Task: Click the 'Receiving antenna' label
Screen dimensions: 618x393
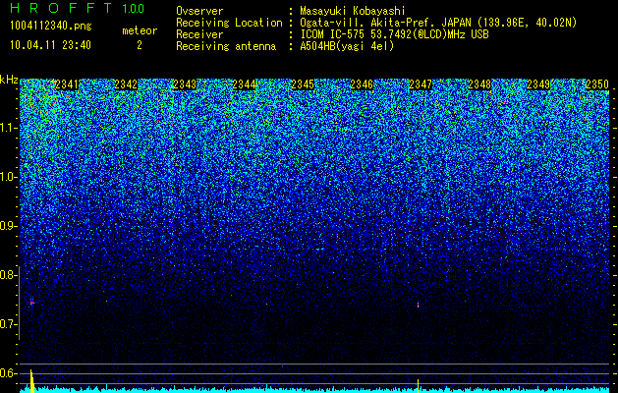Action: click(x=226, y=46)
